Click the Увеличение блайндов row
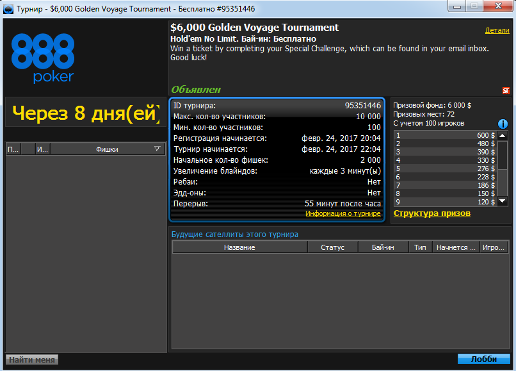The image size is (516, 371). (x=277, y=170)
